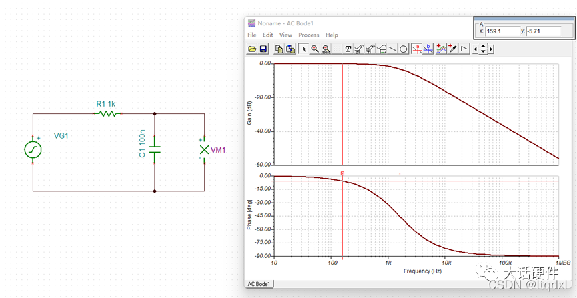
Task: Open a file with the folder icon
Action: pos(252,49)
